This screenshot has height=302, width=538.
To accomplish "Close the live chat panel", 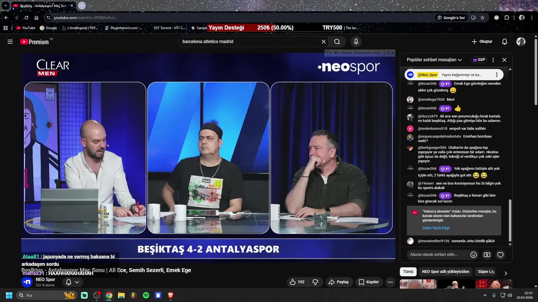I will pyautogui.click(x=504, y=60).
